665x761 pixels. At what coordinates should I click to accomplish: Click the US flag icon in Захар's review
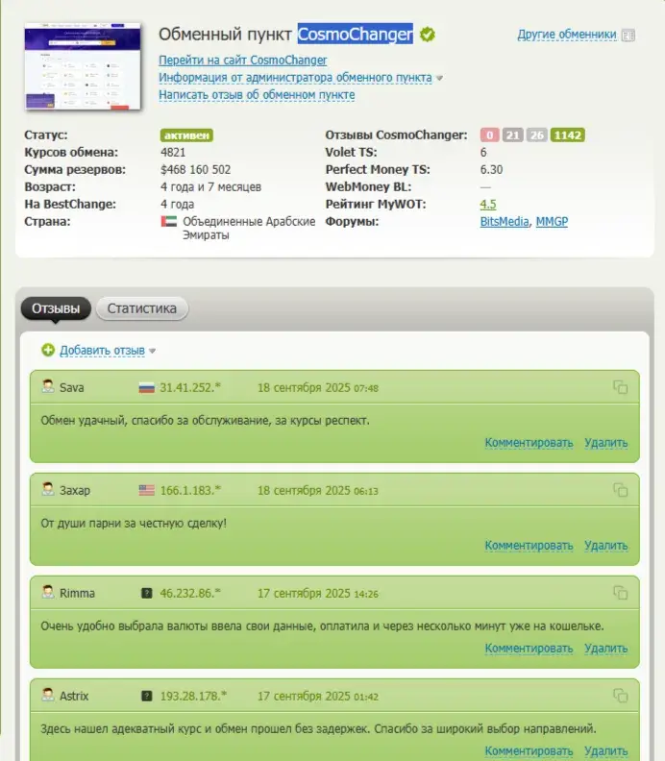point(147,491)
